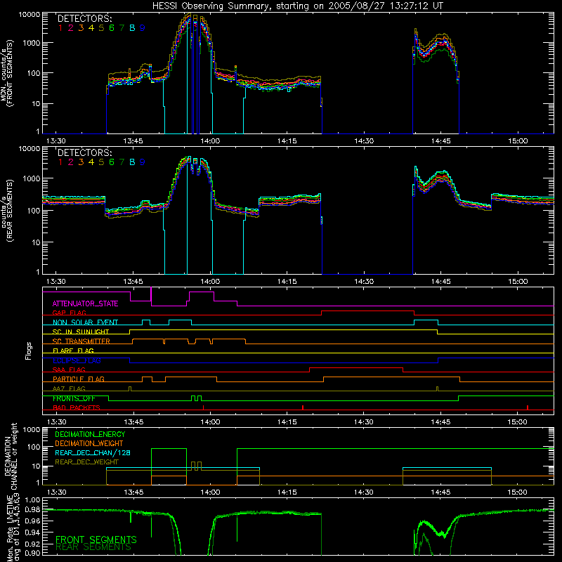Click the FLARE_FLAG label
The image size is (562, 562).
[73, 351]
